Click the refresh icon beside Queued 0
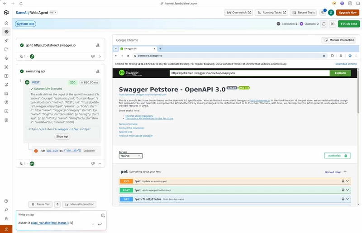The height and width of the screenshot is (233, 362). click(324, 24)
